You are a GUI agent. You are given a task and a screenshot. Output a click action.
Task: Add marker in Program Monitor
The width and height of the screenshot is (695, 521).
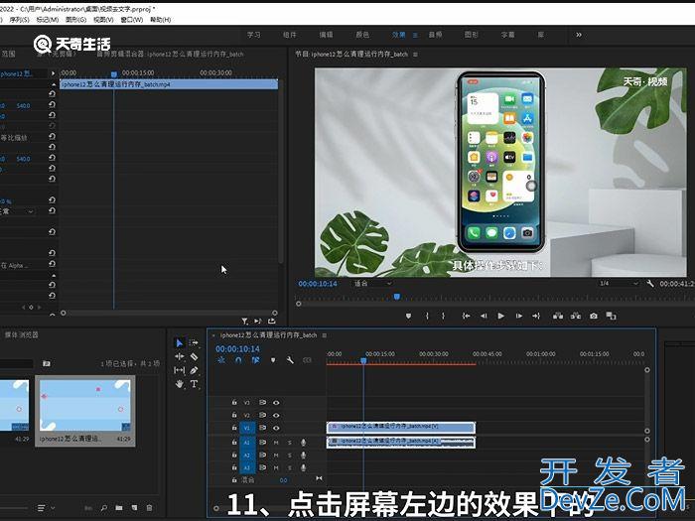tap(408, 316)
